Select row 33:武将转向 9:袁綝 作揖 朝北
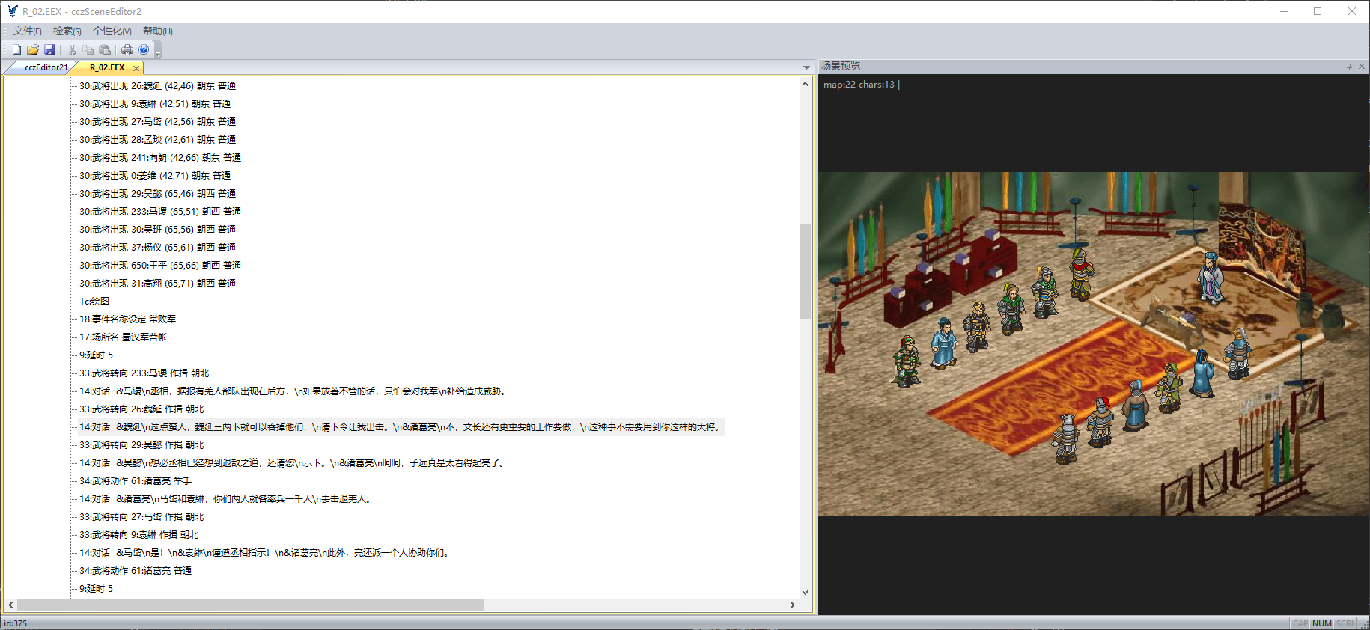 [x=139, y=535]
